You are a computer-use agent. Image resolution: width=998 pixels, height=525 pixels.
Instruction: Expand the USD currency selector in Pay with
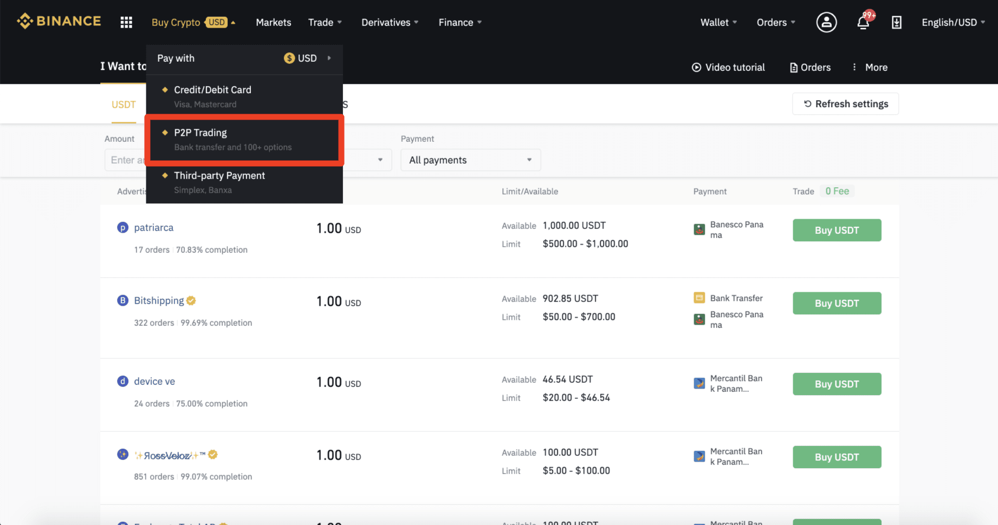tap(307, 58)
